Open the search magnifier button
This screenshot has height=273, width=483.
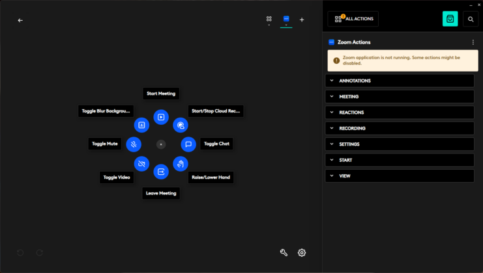[x=471, y=19]
